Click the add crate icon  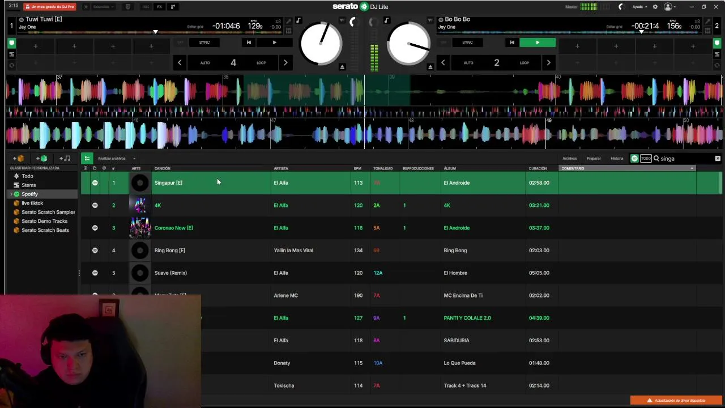[18, 159]
